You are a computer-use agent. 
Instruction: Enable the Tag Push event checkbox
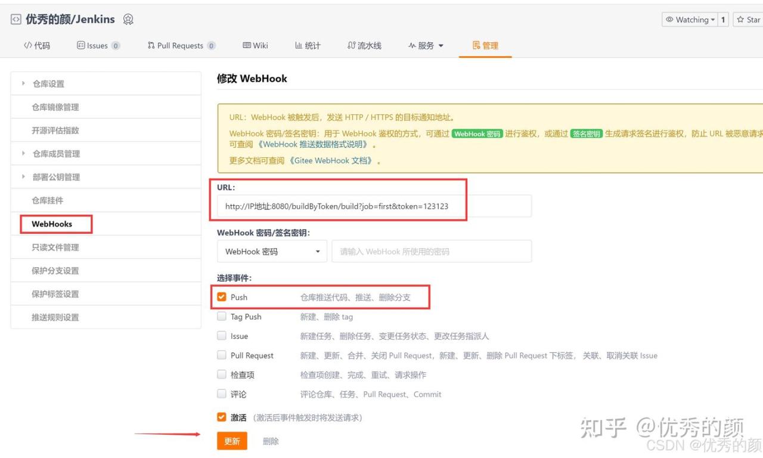coord(222,317)
